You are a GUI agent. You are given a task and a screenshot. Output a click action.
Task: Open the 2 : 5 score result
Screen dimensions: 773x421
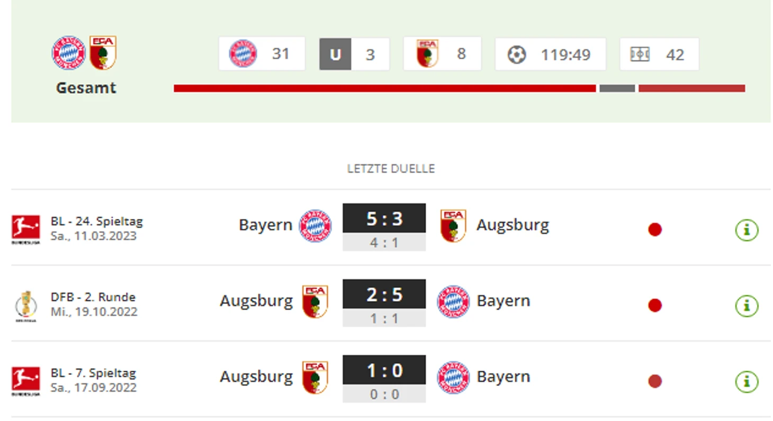pyautogui.click(x=384, y=294)
